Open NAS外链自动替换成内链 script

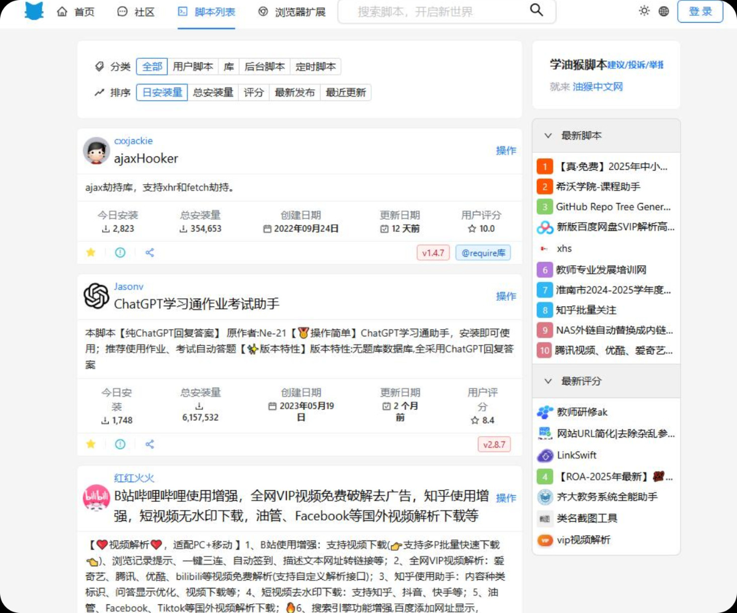(x=614, y=330)
